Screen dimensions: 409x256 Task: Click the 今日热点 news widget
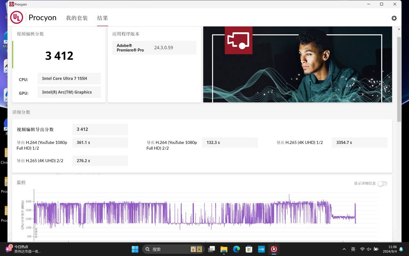tap(23, 249)
